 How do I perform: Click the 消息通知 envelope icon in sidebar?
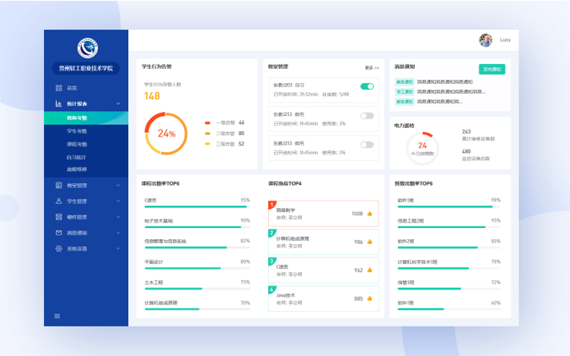click(x=58, y=233)
